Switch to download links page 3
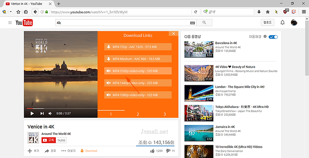 click(164, 114)
